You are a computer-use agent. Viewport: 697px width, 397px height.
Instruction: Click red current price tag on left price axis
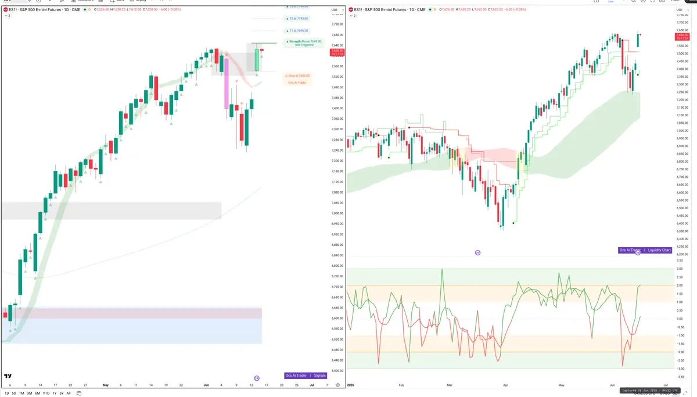[337, 52]
